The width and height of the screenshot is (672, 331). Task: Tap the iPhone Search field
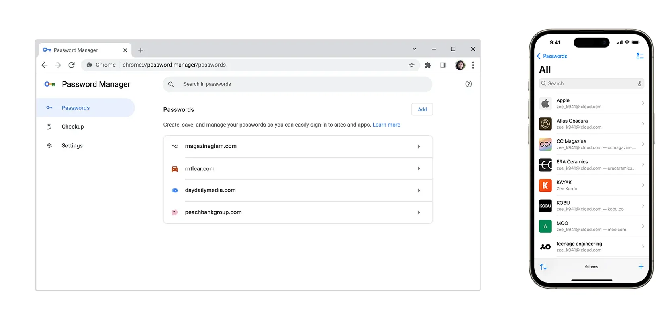click(x=592, y=83)
